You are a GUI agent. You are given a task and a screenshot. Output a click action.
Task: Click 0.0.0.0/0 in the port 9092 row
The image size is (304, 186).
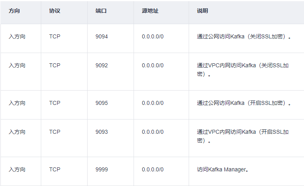(x=153, y=65)
